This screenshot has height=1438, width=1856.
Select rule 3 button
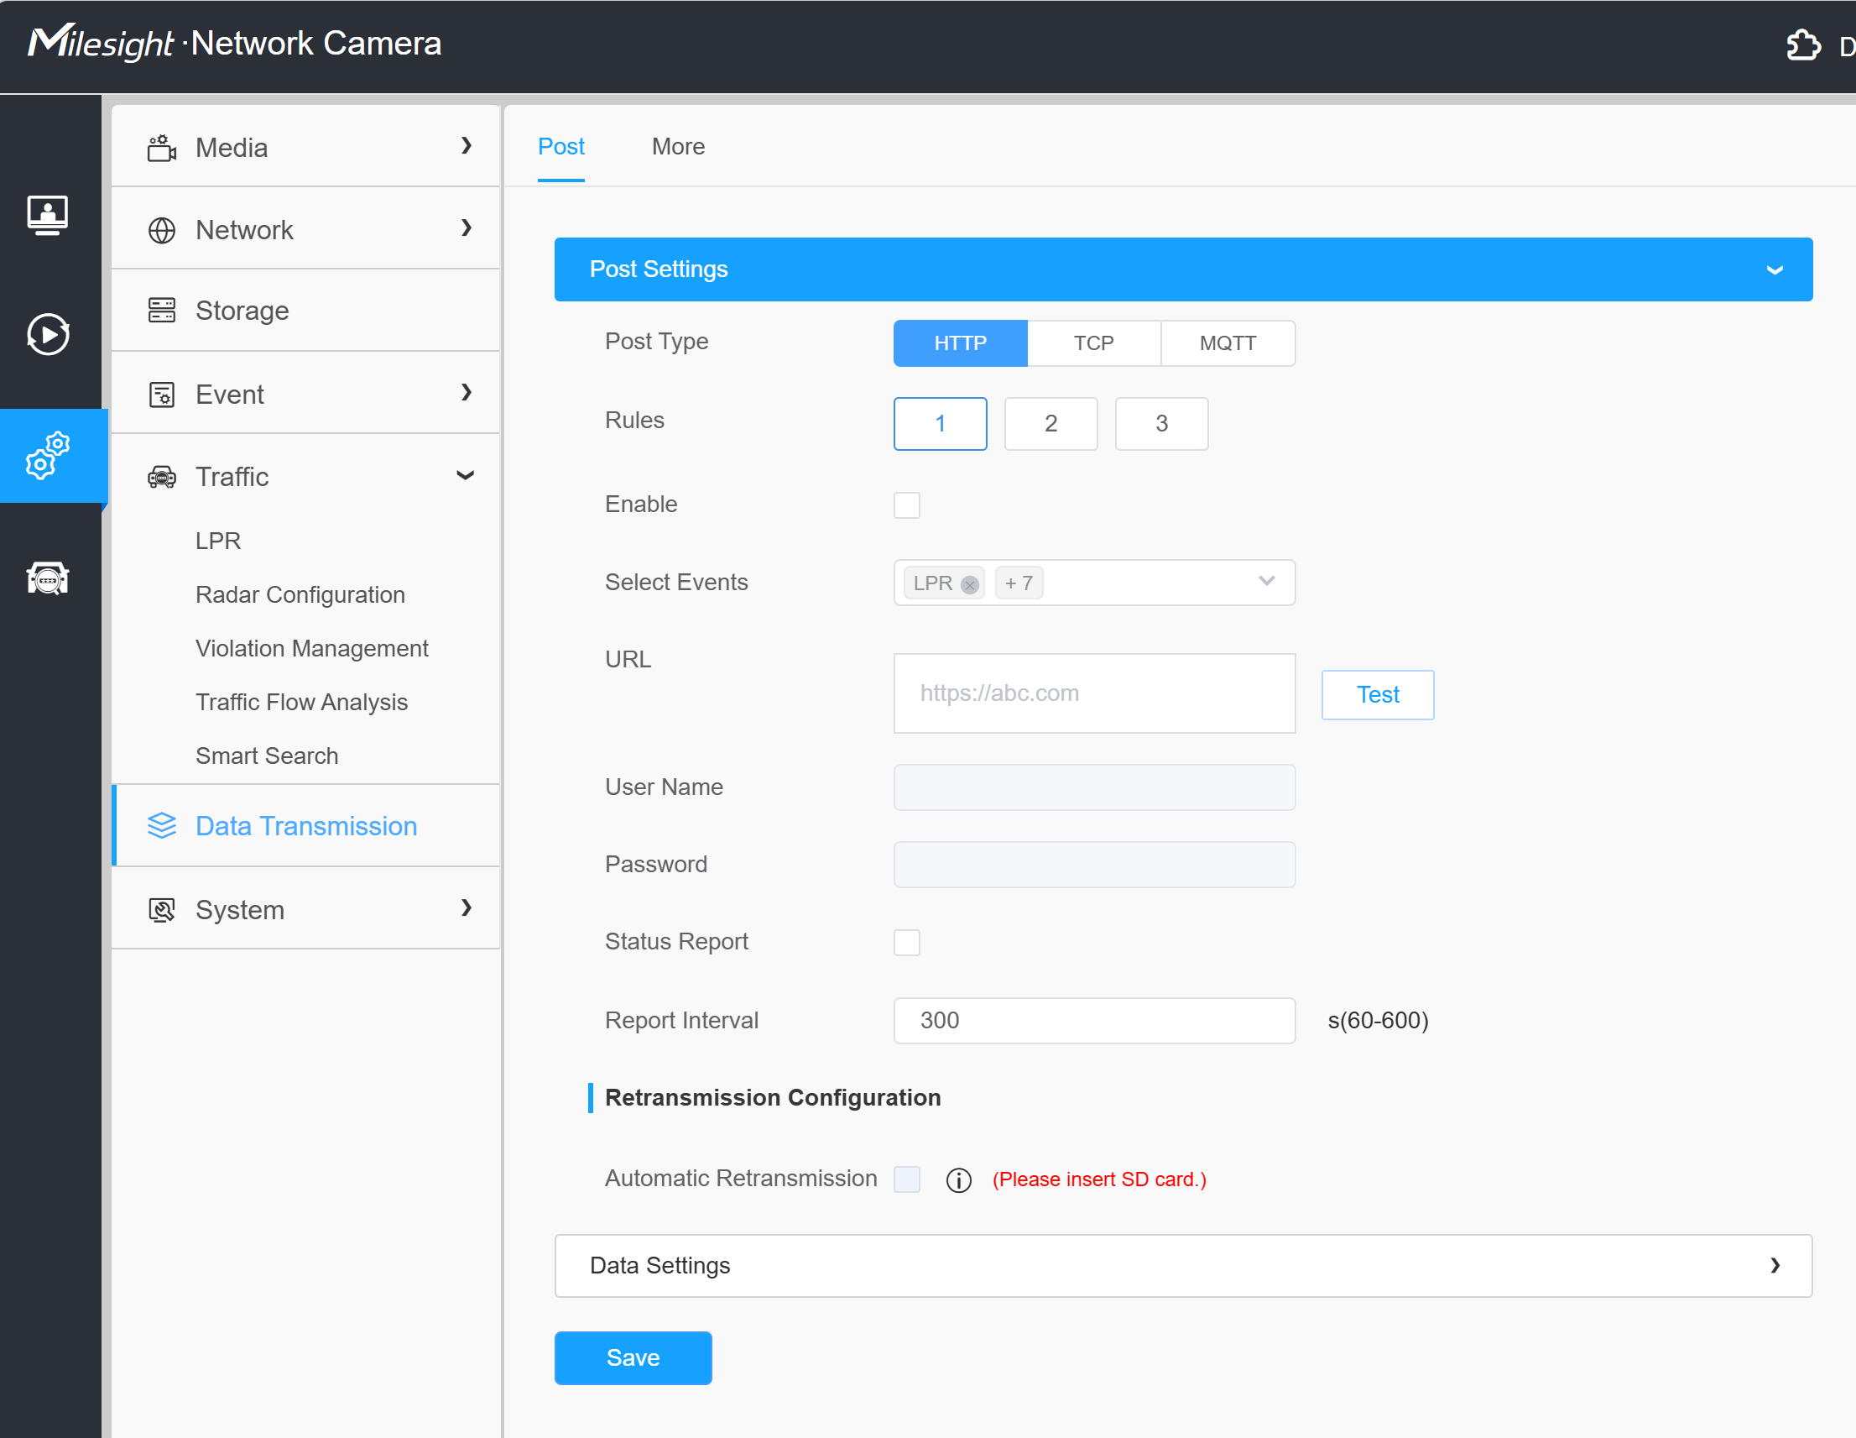click(1161, 423)
